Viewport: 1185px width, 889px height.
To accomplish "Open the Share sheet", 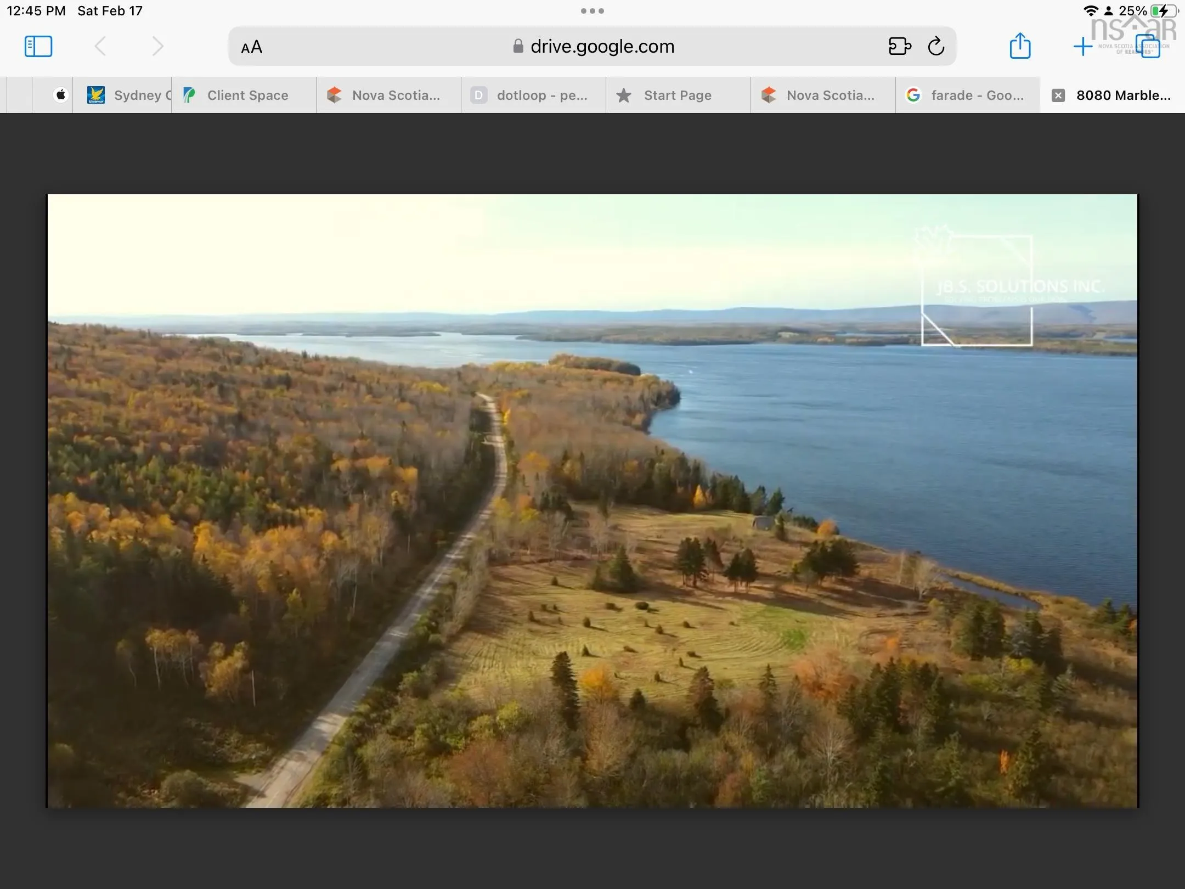I will click(x=1020, y=46).
